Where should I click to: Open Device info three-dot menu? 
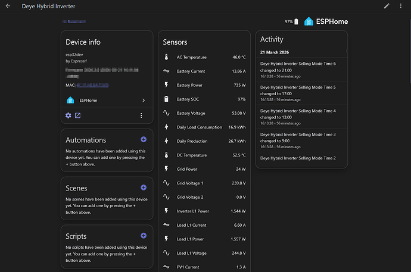click(141, 115)
